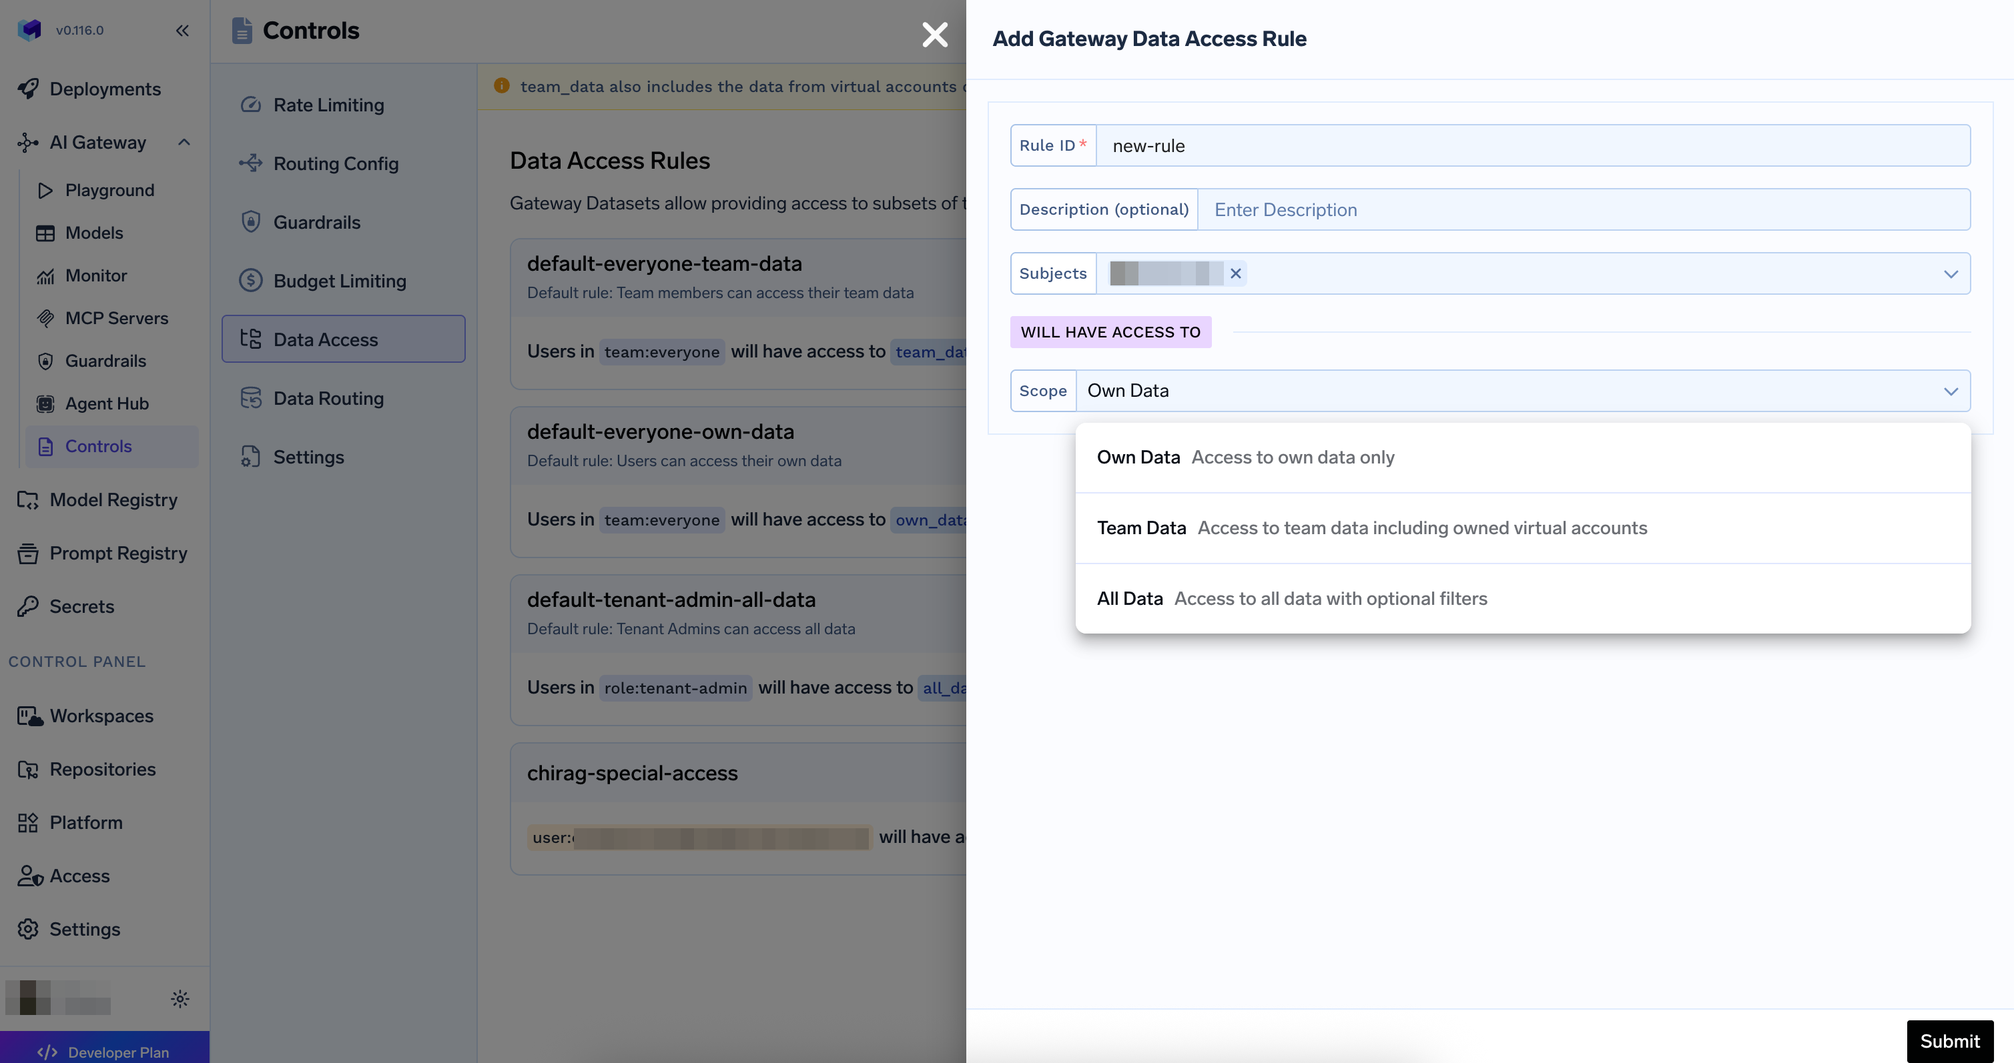Open Model Registry in sidebar
The image size is (2014, 1063).
click(113, 500)
